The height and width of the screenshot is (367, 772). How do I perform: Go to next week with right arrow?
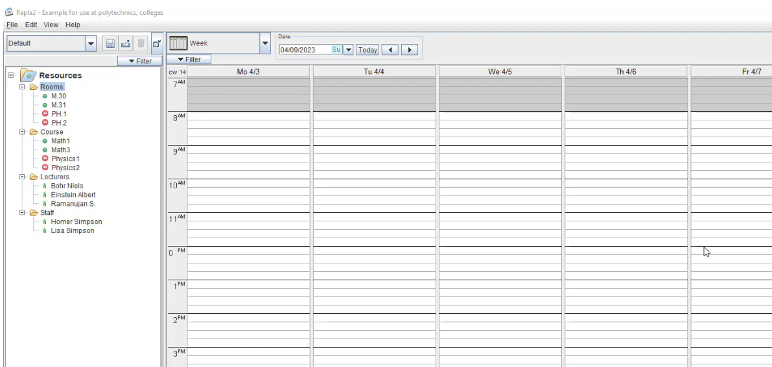(410, 50)
